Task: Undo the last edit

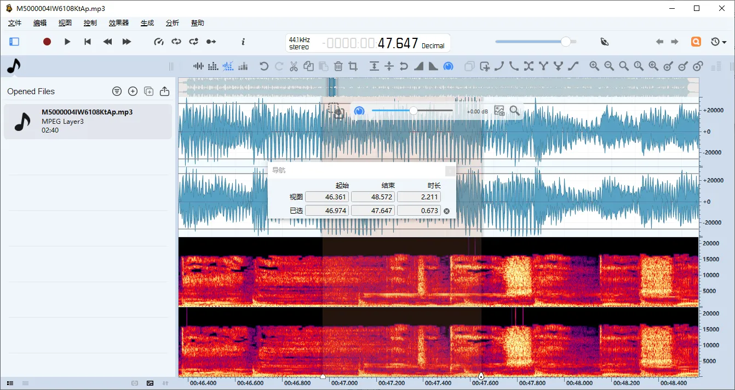Action: coord(264,66)
